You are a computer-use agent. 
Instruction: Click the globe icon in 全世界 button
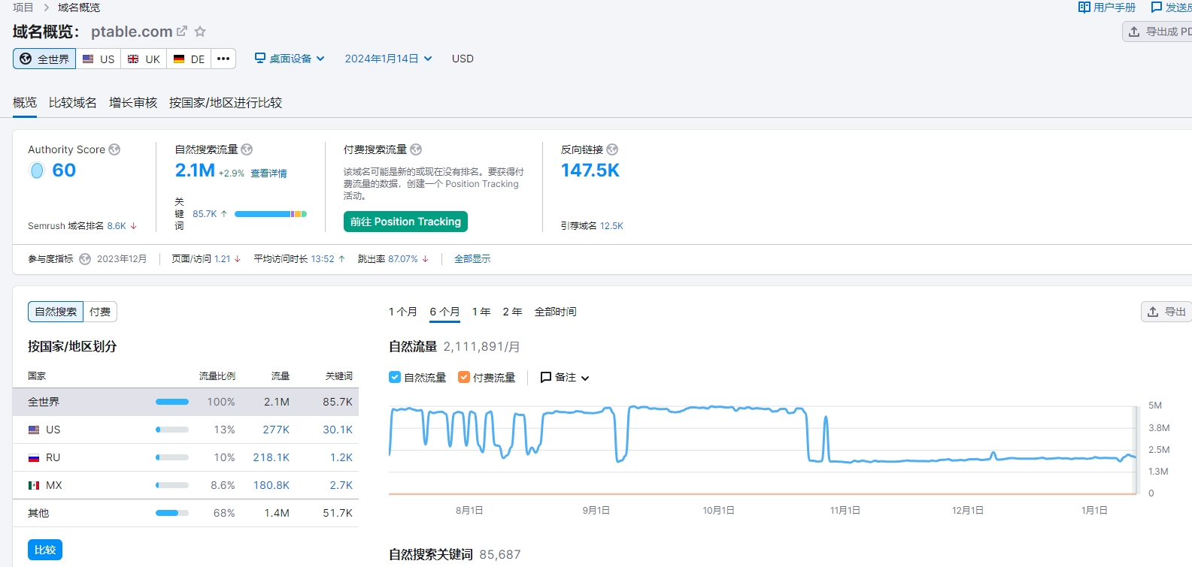26,59
